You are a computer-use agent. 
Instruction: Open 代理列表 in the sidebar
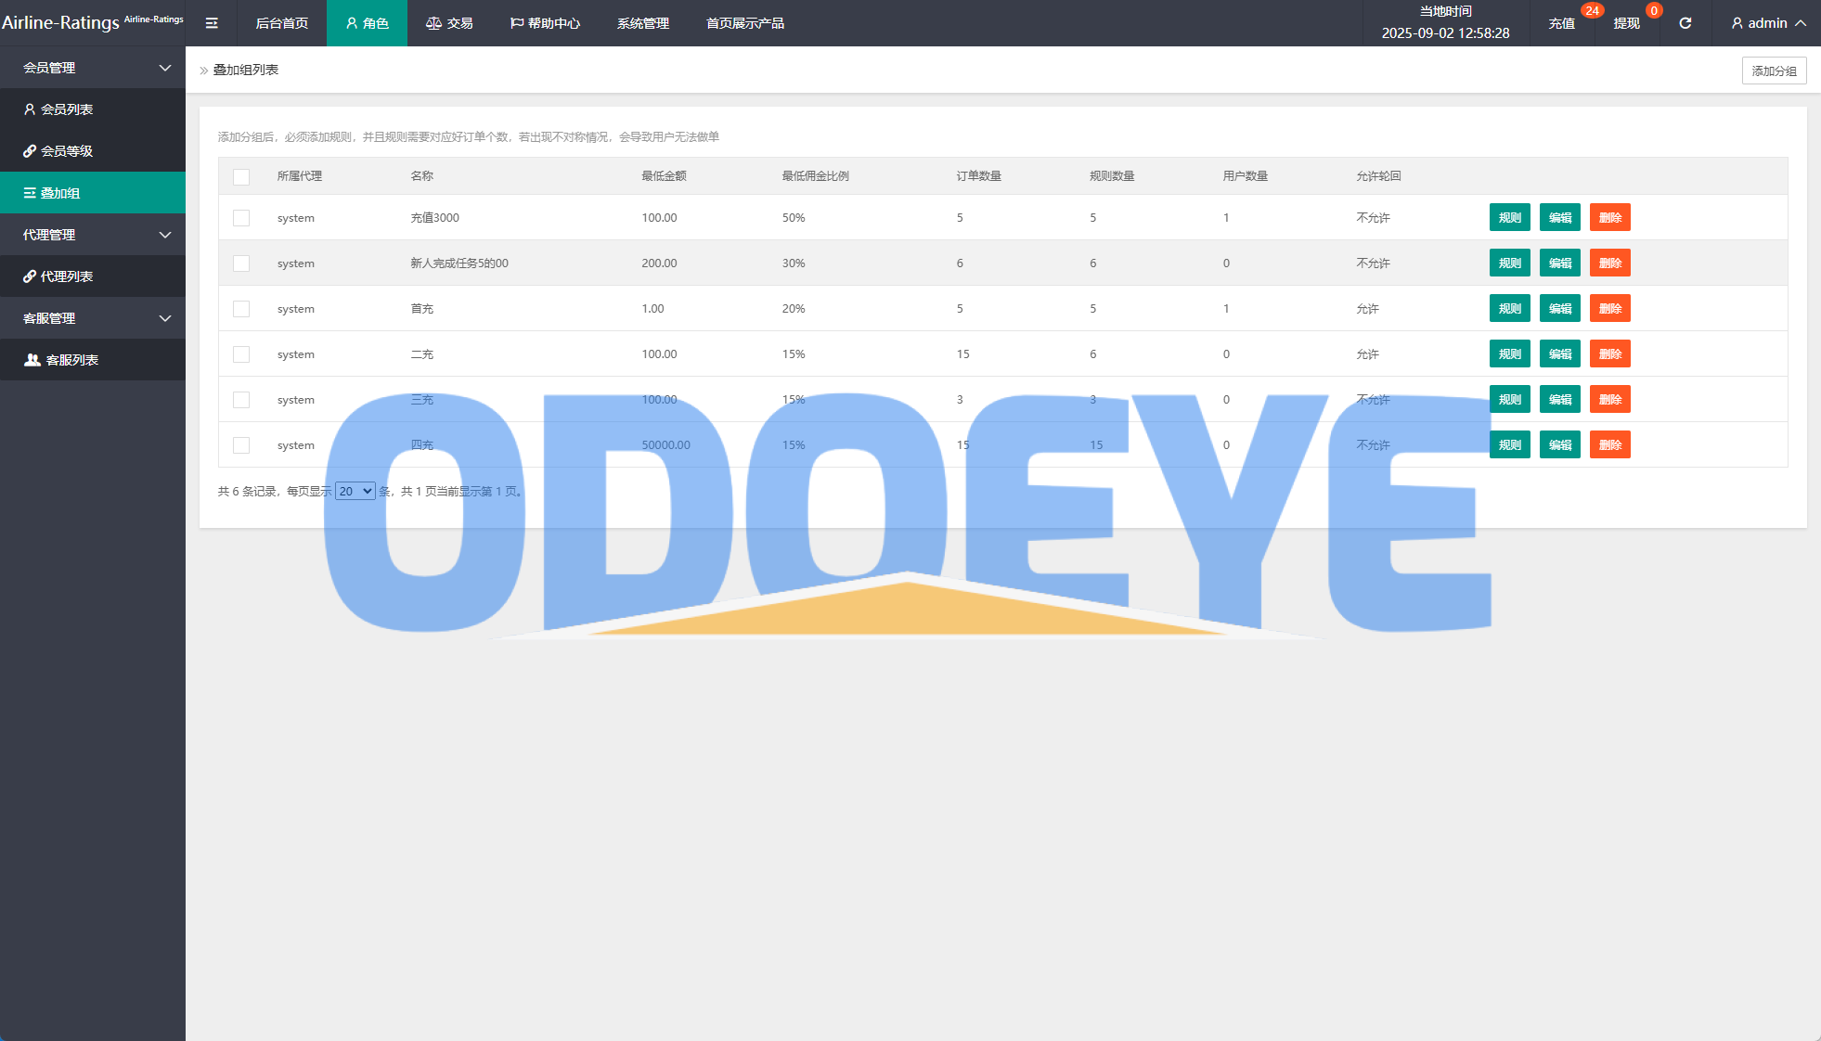point(67,276)
